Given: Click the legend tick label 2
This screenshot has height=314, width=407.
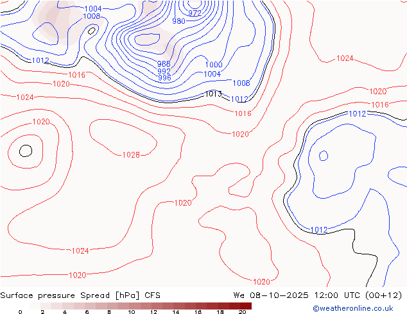Looking at the screenshot, I should tap(42, 312).
